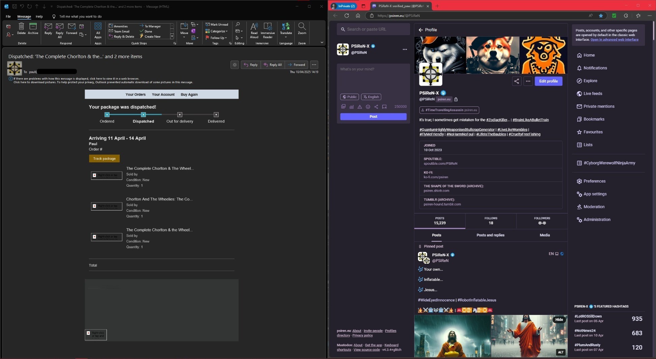Click the Out for delivery progress marker
Image resolution: width=656 pixels, height=359 pixels.
click(180, 115)
